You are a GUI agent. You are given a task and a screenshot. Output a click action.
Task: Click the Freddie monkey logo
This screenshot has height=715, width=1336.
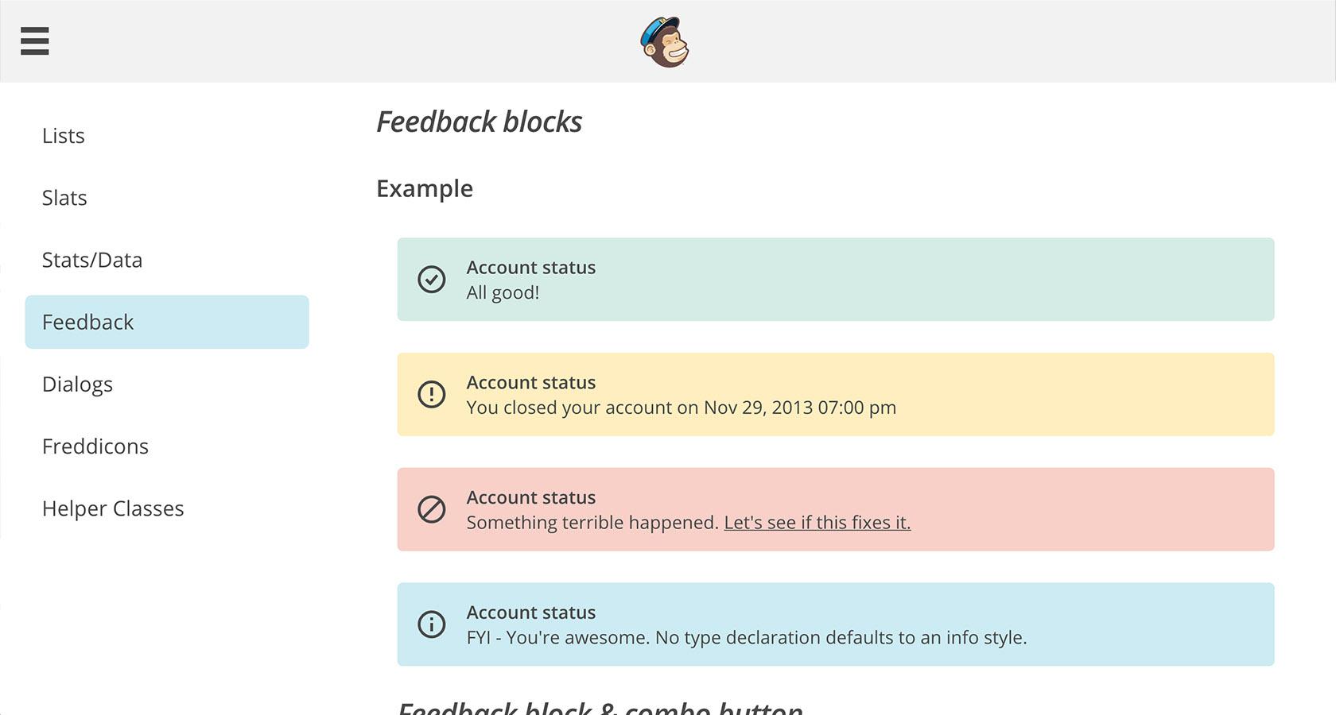coord(665,42)
